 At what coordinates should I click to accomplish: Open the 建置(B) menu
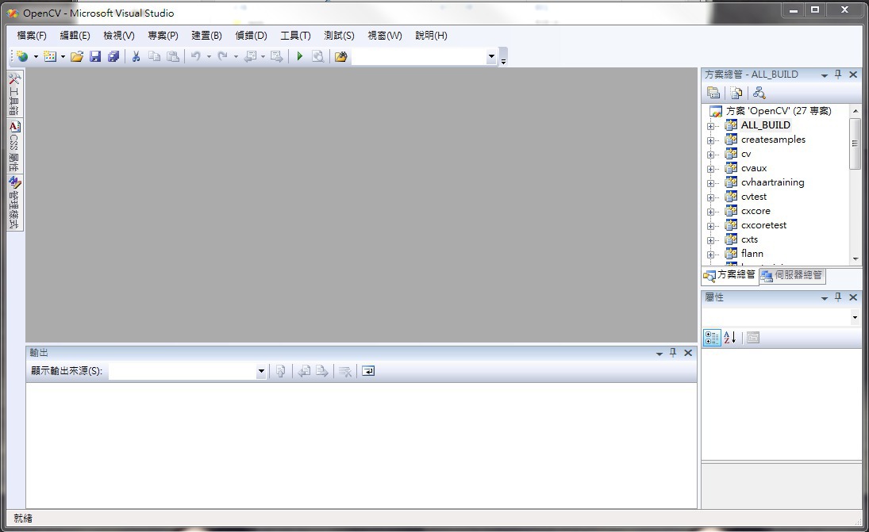coord(206,36)
